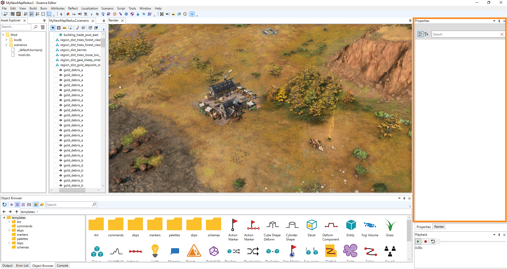507x269 pixels.
Task: Click the checkerboard tile tool icon
Action: (115, 14)
